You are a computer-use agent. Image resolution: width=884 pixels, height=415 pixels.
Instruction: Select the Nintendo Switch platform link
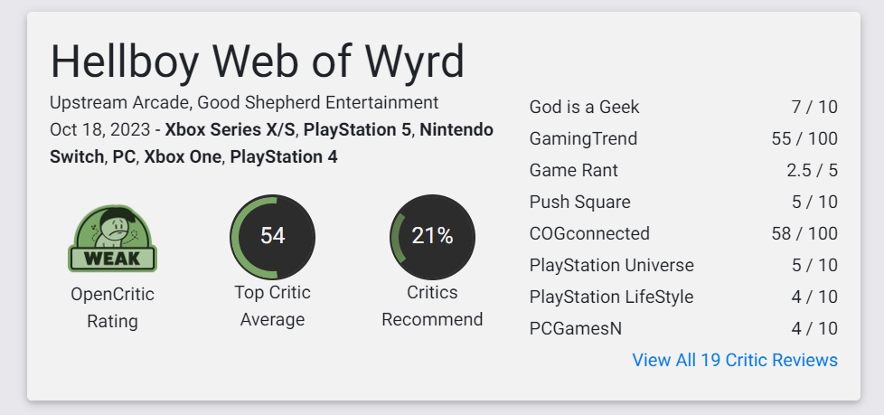(x=456, y=129)
